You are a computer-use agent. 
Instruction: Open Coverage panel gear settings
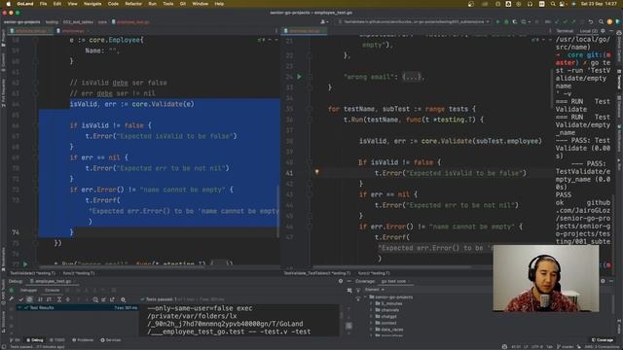603,281
